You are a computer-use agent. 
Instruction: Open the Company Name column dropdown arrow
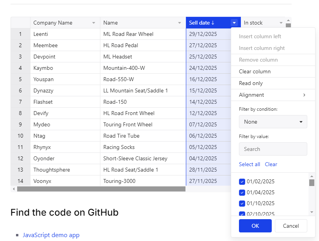coord(94,23)
